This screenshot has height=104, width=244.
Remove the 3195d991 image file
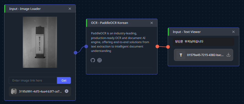tap(66, 91)
